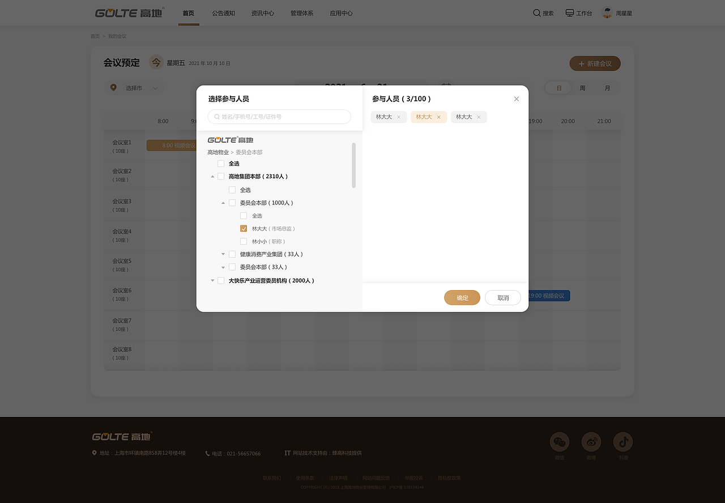Click the organization tree scrollbar in dialog
Image resolution: width=725 pixels, height=503 pixels.
coord(354,165)
